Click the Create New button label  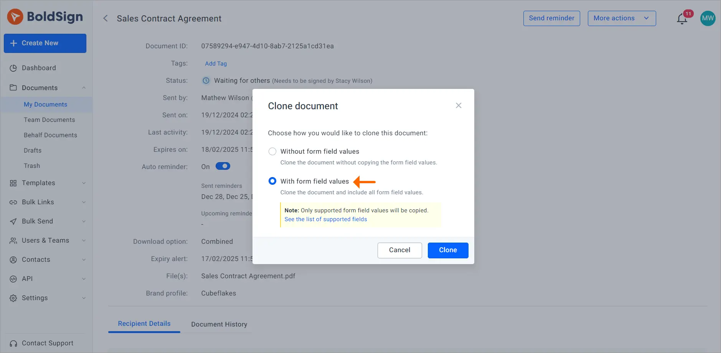[x=40, y=43]
